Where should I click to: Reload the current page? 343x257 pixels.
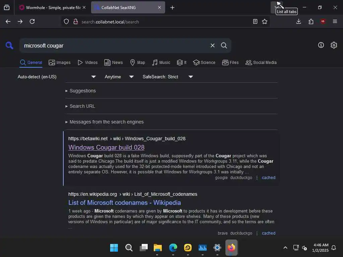[32, 21]
